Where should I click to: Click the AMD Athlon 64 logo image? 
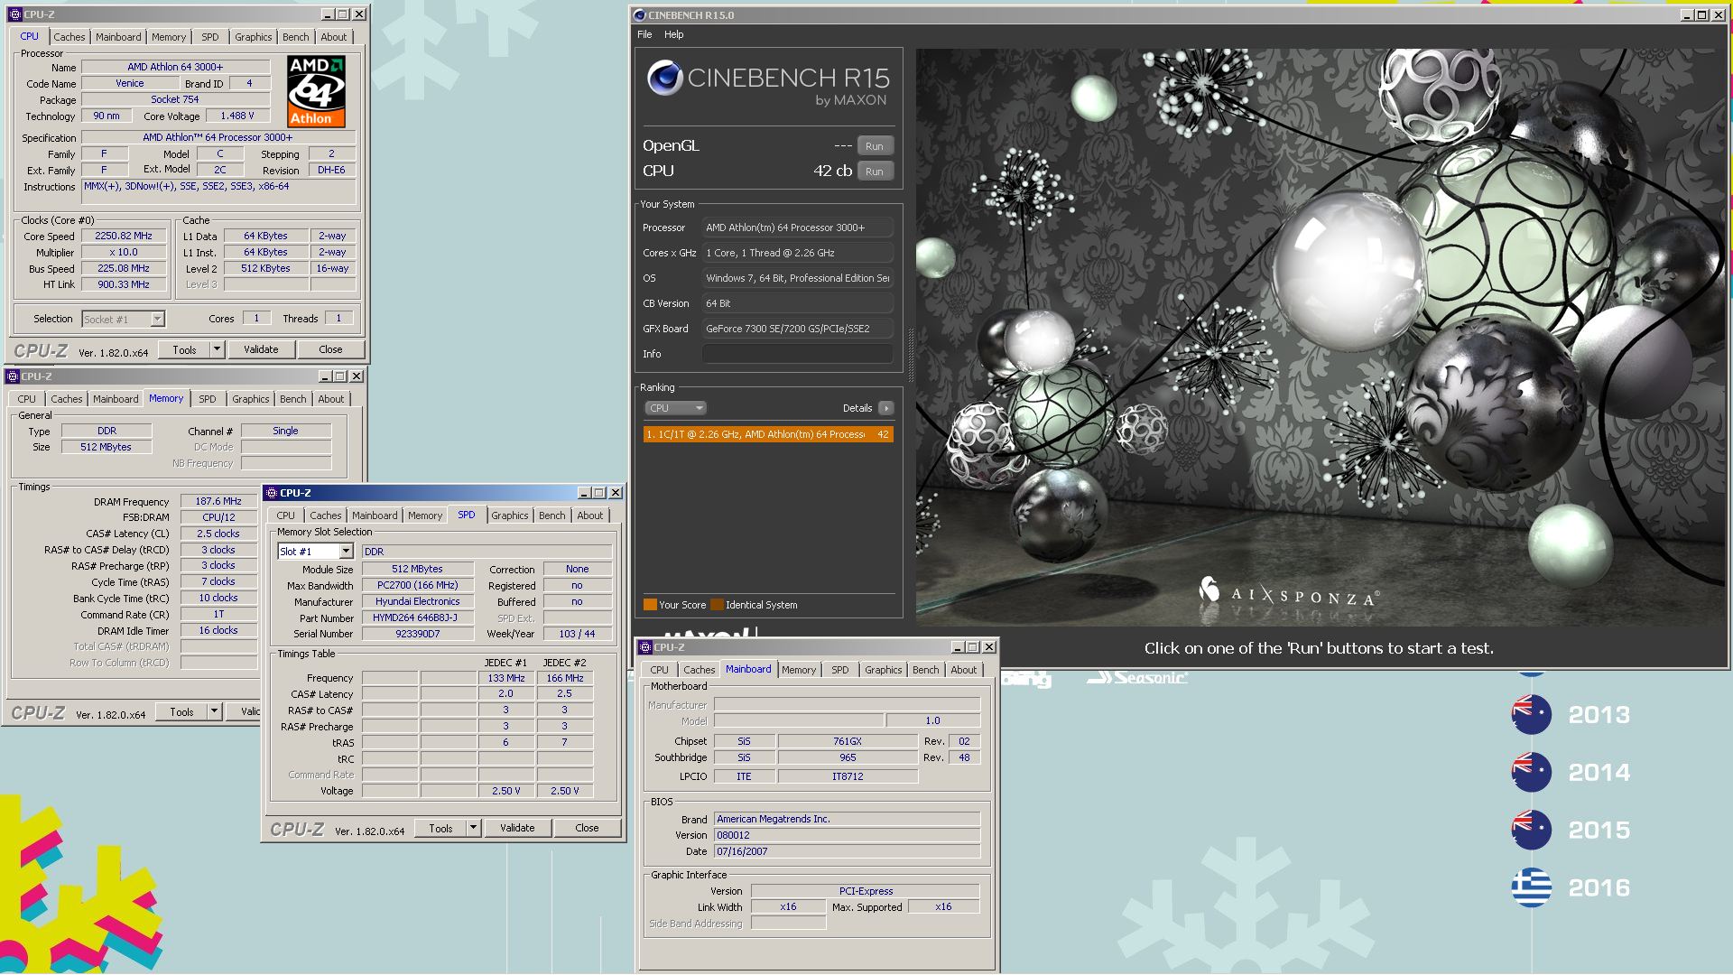pos(316,91)
